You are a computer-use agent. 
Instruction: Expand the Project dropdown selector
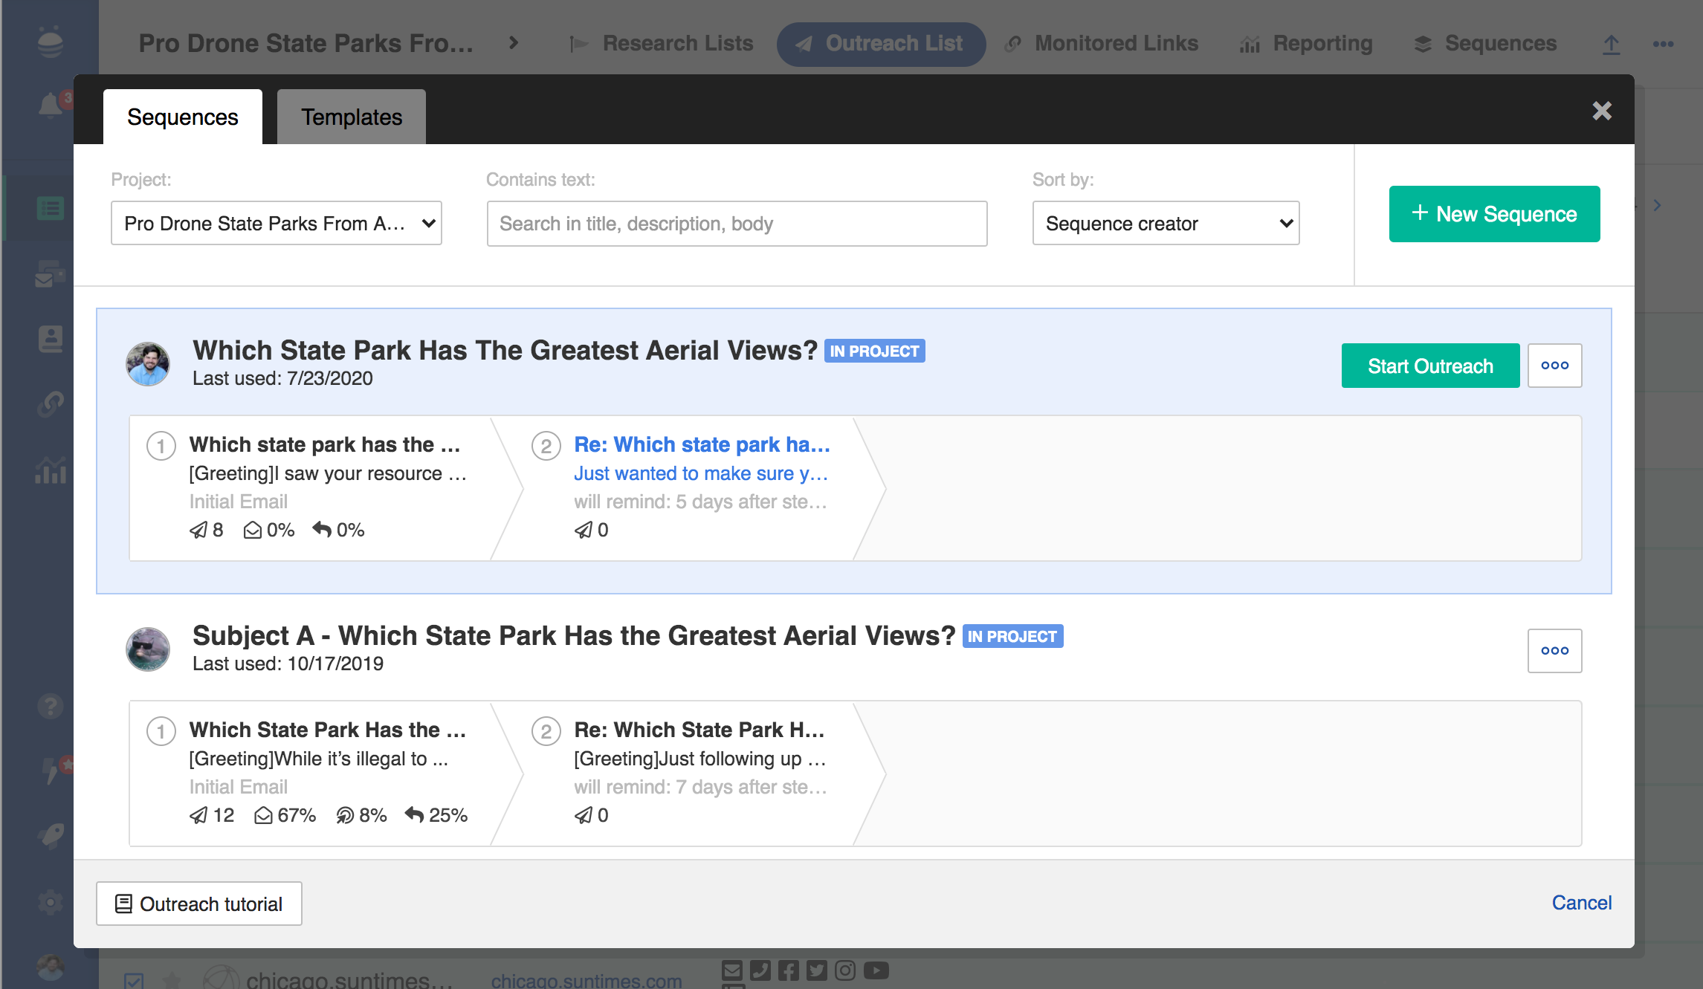pos(276,223)
